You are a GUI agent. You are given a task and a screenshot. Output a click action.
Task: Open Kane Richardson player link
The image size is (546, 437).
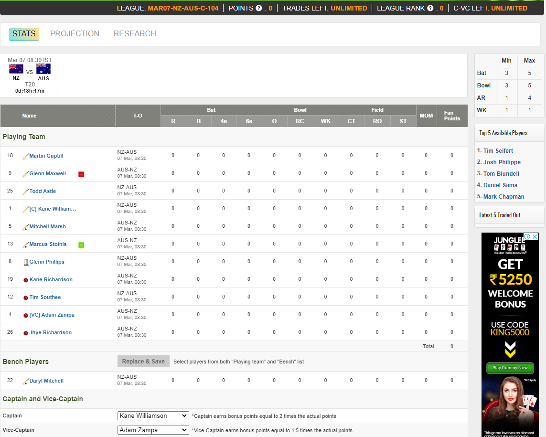tap(51, 279)
